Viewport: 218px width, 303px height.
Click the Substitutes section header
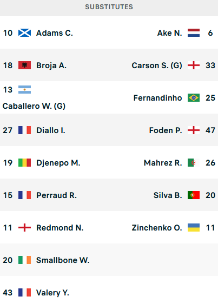point(109,7)
